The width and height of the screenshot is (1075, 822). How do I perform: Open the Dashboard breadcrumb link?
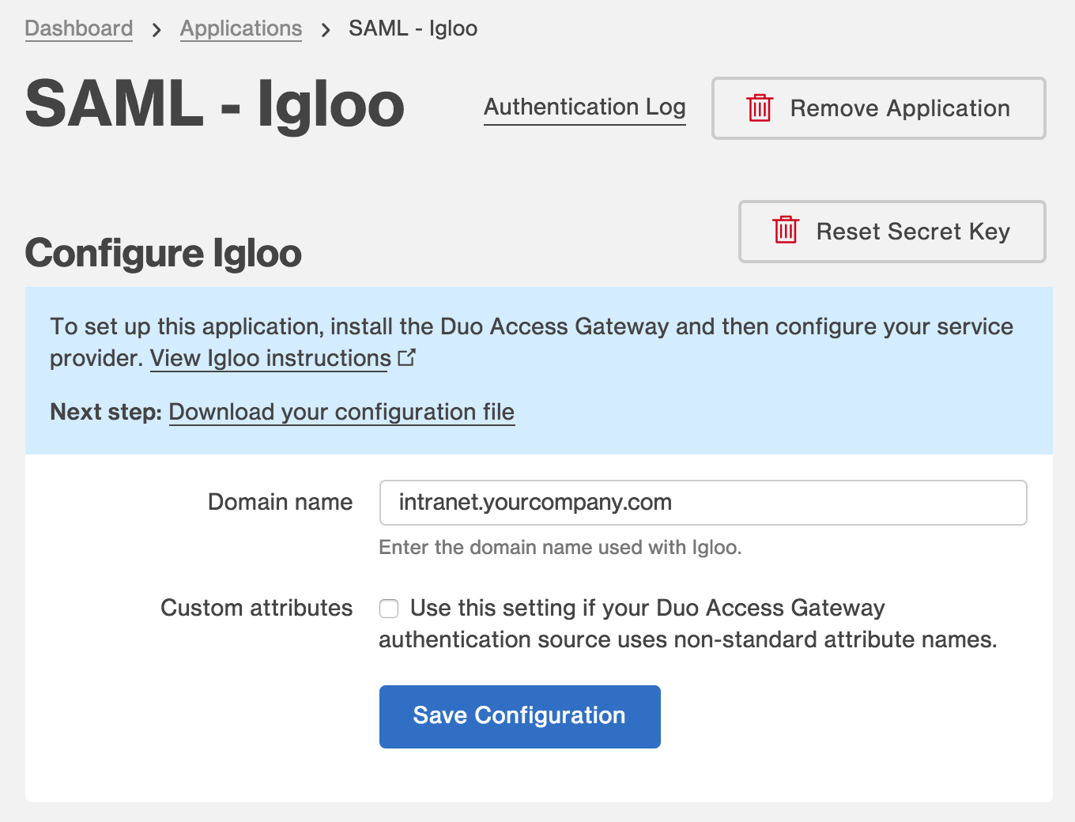click(78, 28)
